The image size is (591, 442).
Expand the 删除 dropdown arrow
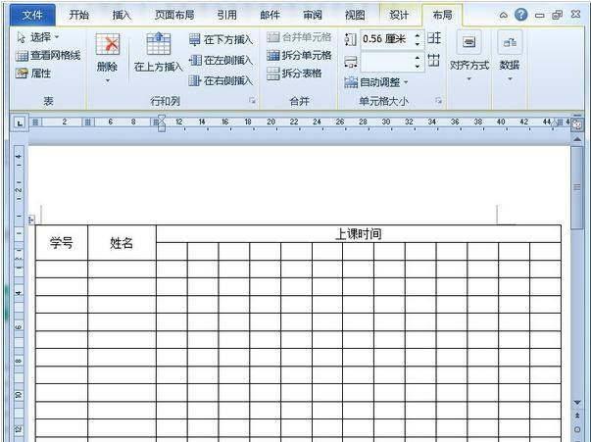(108, 80)
